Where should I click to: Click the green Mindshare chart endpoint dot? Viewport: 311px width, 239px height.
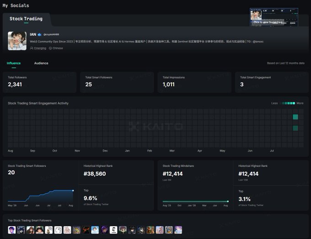point(228,201)
